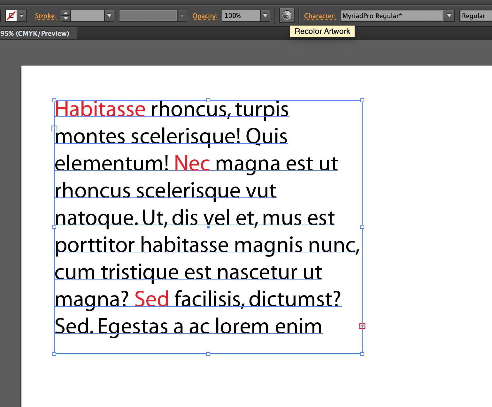Open the fill swatch dropdown arrow
492x407 pixels.
21,15
